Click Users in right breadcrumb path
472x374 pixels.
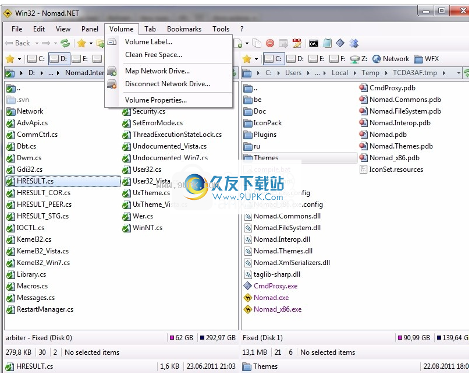(293, 73)
